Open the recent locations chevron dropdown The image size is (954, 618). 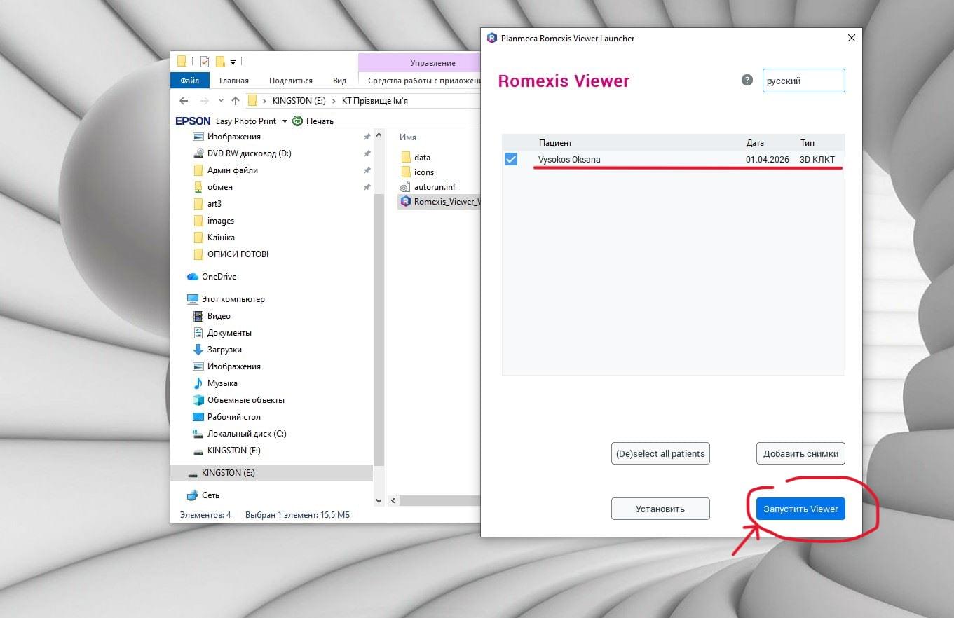pyautogui.click(x=221, y=101)
